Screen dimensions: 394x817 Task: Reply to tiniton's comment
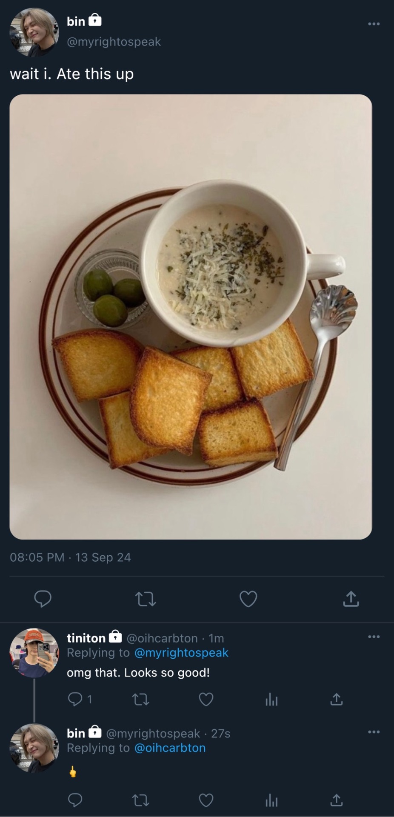pos(75,699)
